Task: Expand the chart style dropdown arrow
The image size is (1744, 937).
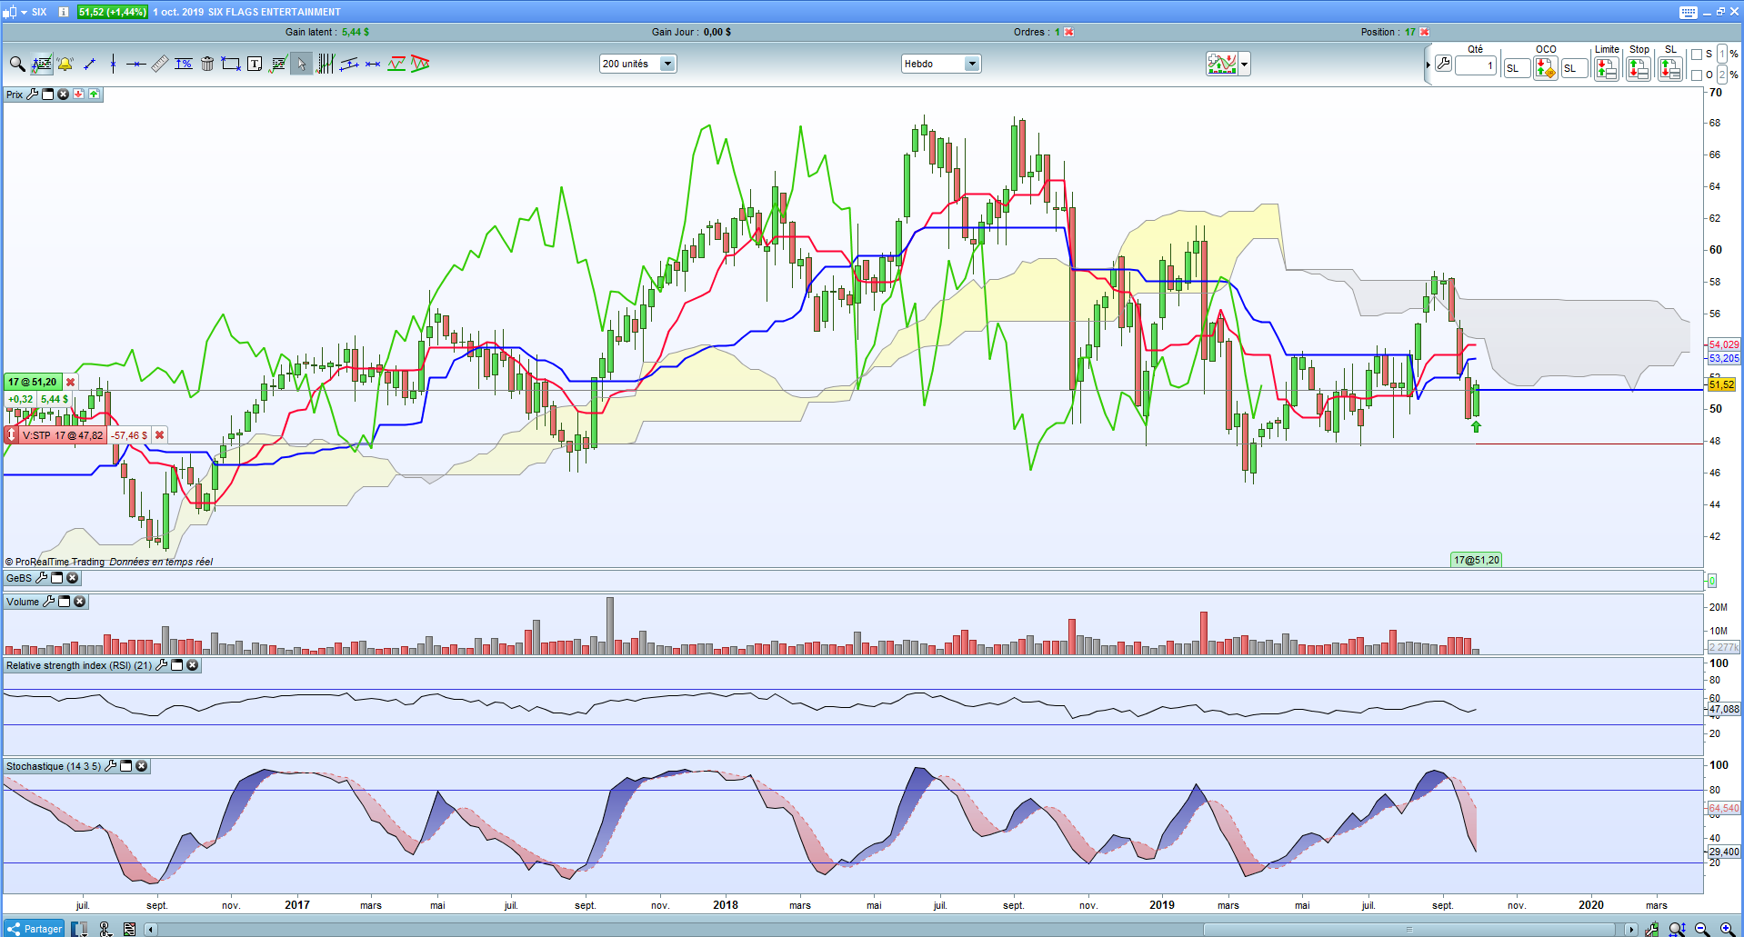Action: click(1245, 65)
